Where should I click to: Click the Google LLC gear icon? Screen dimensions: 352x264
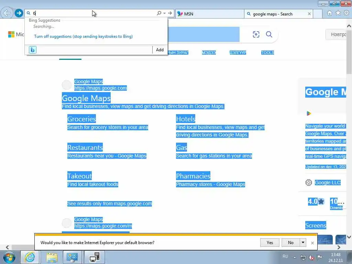coord(309,183)
